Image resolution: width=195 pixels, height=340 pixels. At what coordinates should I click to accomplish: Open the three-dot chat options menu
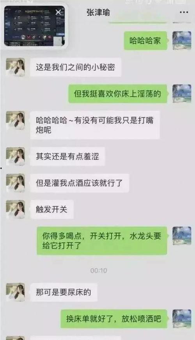[x=184, y=12]
